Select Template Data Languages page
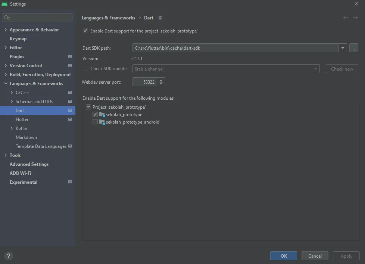365x264 pixels. tap(41, 146)
